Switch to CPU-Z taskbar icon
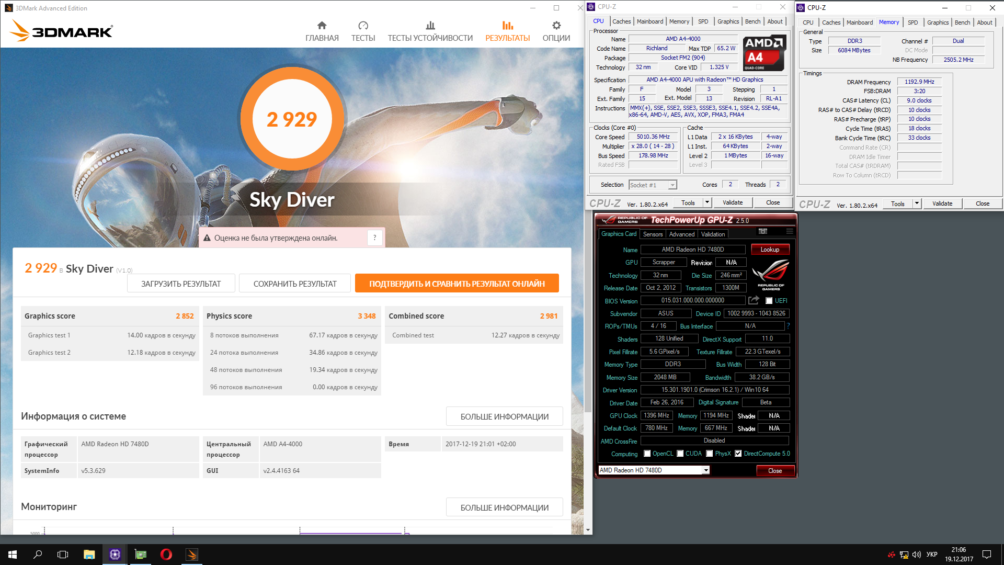Screen dimensions: 1004x565 (115, 555)
